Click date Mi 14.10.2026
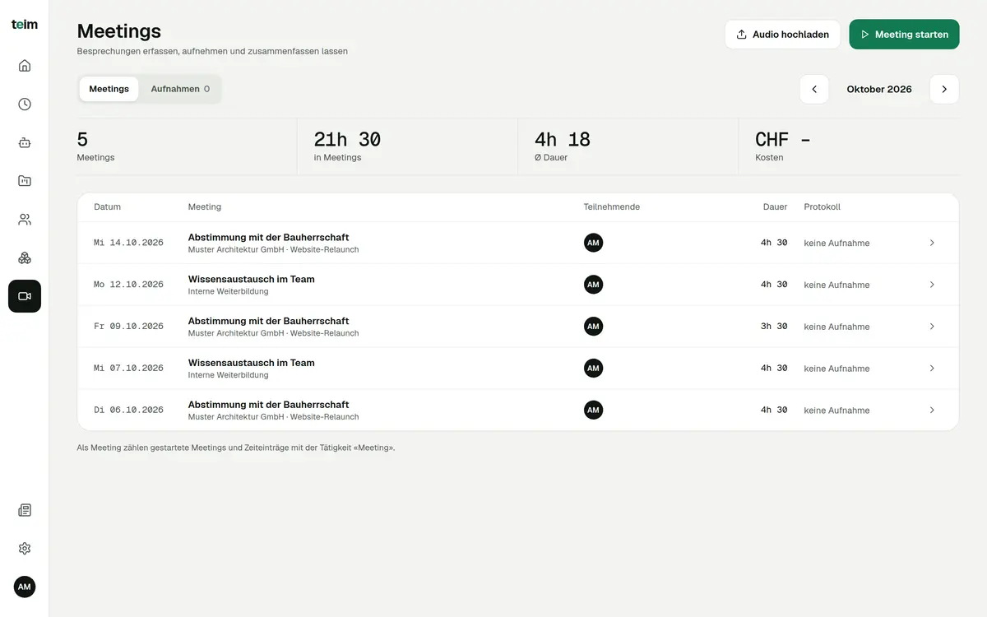This screenshot has width=987, height=617. [x=128, y=243]
